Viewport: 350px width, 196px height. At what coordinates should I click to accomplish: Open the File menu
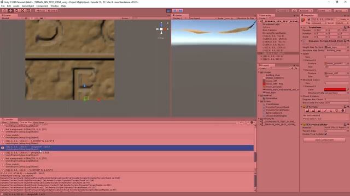3,6
